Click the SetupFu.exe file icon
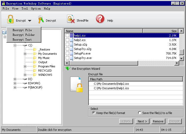The height and width of the screenshot is (134, 186). point(72,53)
